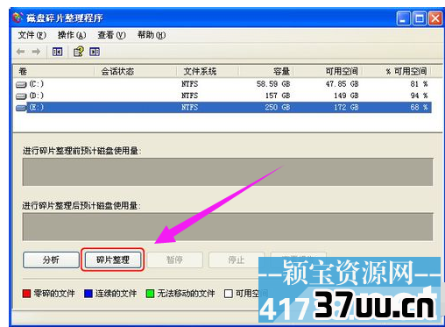The height and width of the screenshot is (327, 445).
Task: Click the 停止 button
Action: pyautogui.click(x=237, y=259)
